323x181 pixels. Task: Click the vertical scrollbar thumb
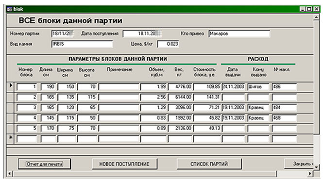tap(317, 77)
